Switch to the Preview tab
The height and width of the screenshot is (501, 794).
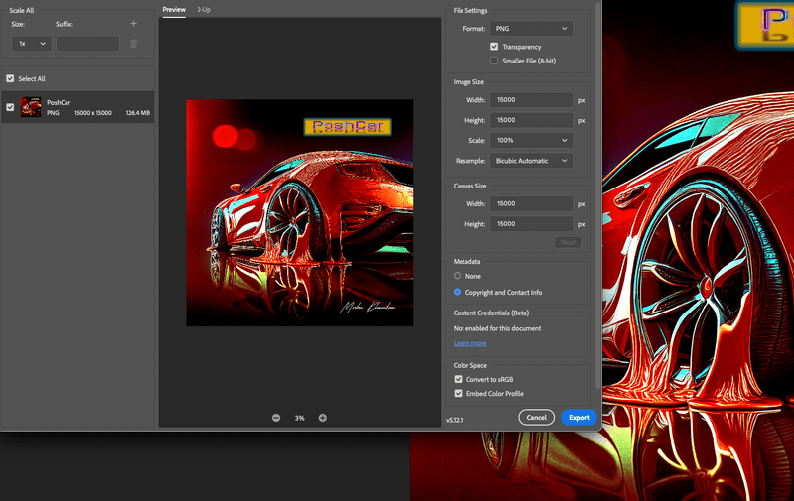(174, 9)
